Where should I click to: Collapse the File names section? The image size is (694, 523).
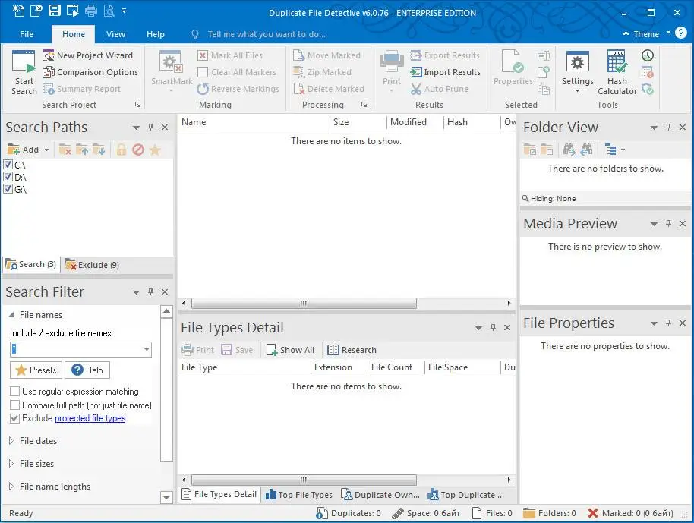click(x=11, y=315)
